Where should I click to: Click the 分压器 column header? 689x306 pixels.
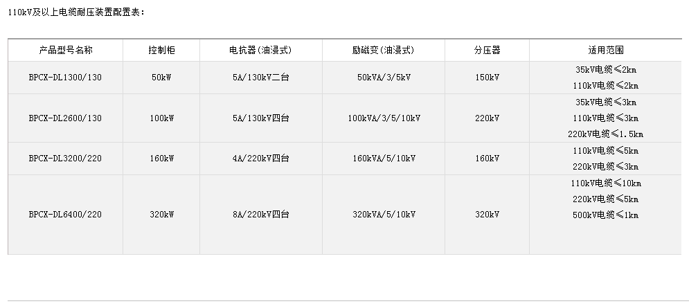coord(487,51)
